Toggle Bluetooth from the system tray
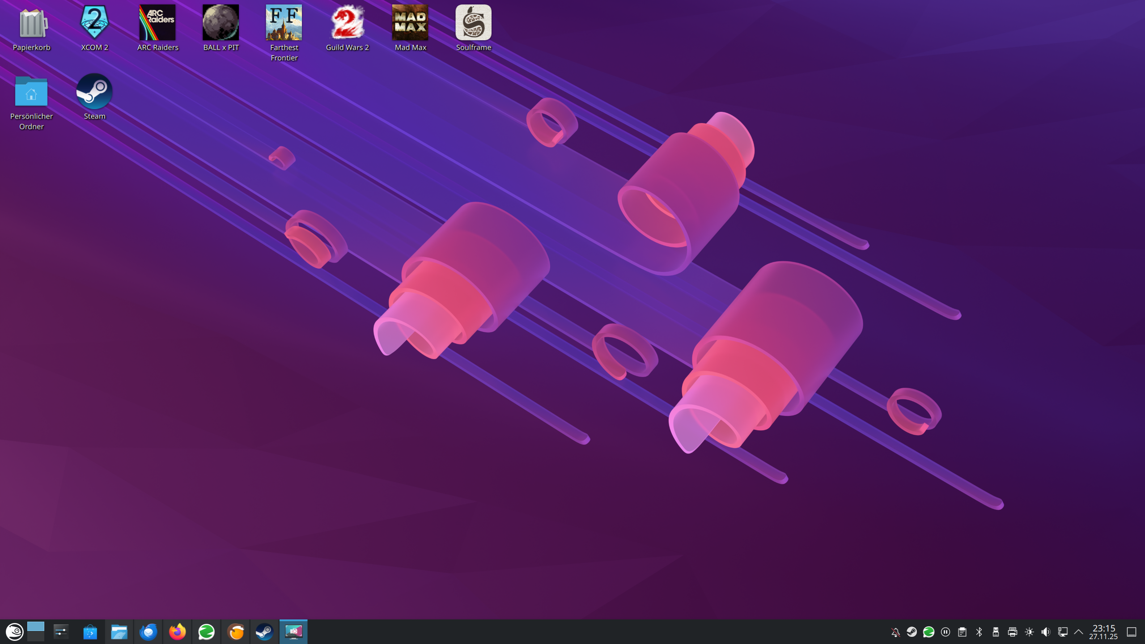This screenshot has width=1145, height=644. coord(979,632)
